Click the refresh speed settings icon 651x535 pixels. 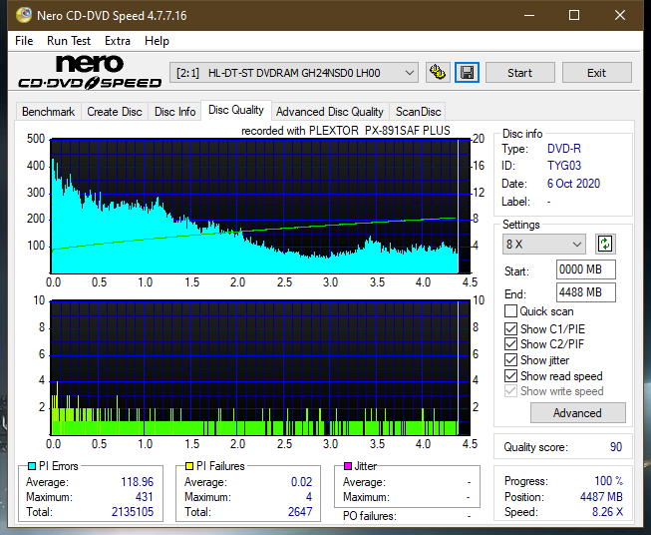605,244
